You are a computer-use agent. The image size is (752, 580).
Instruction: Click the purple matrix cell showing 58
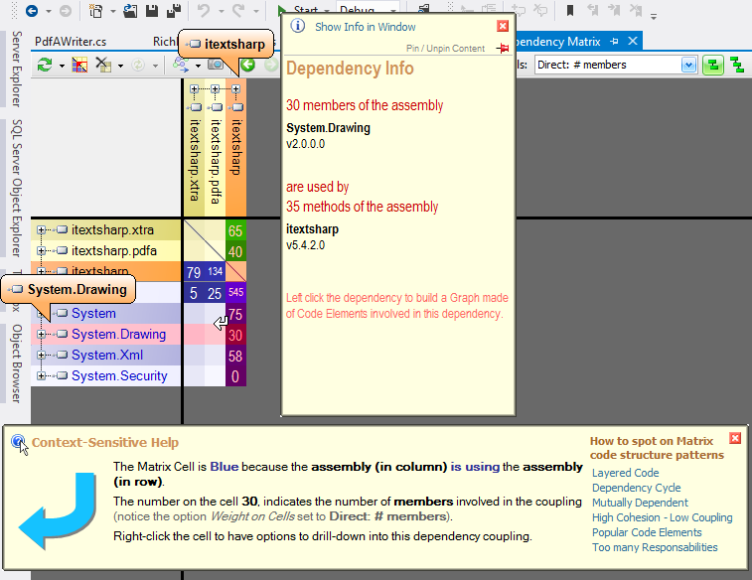pos(235,356)
